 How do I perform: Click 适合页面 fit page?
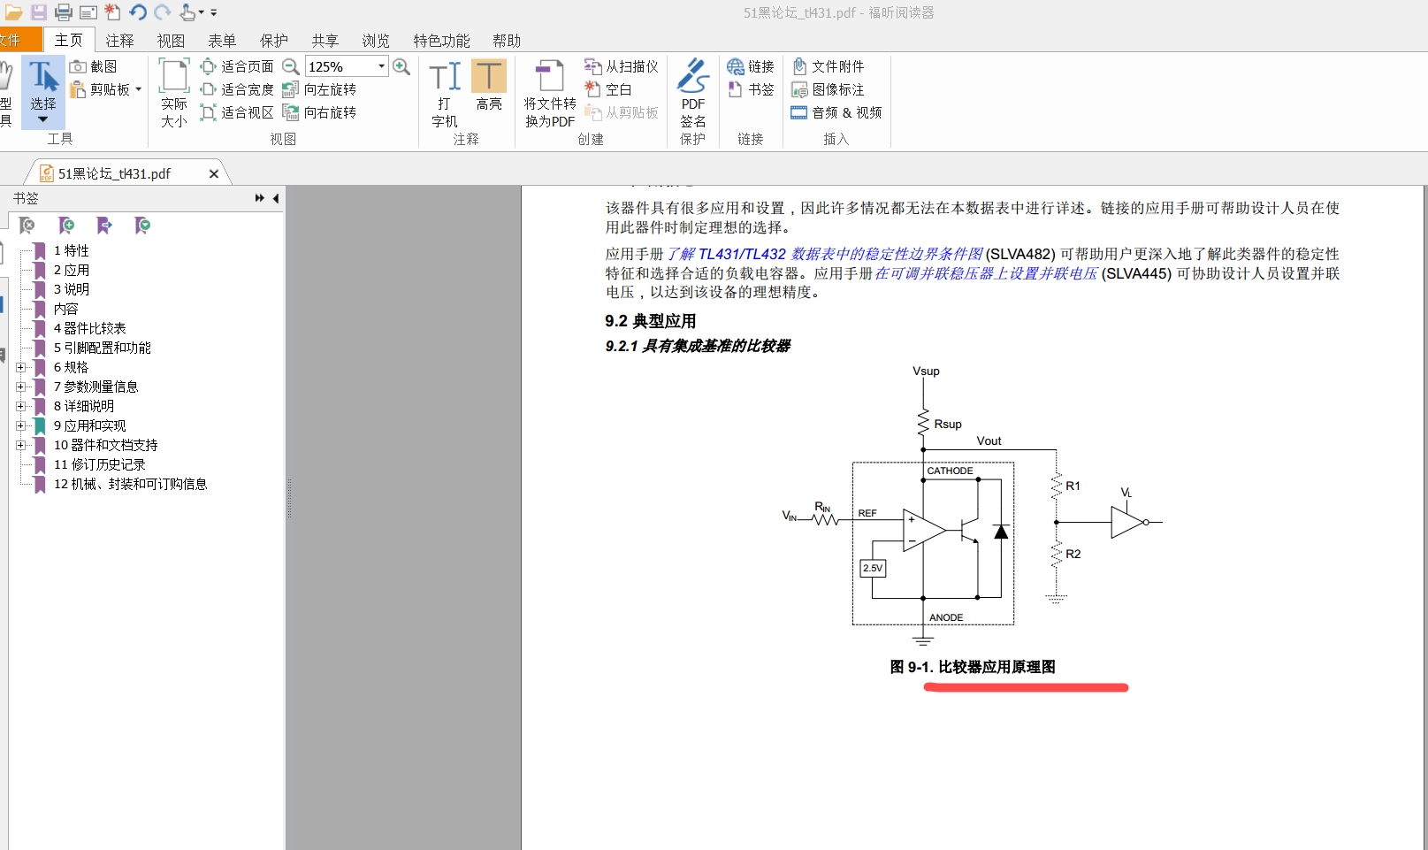(x=237, y=66)
